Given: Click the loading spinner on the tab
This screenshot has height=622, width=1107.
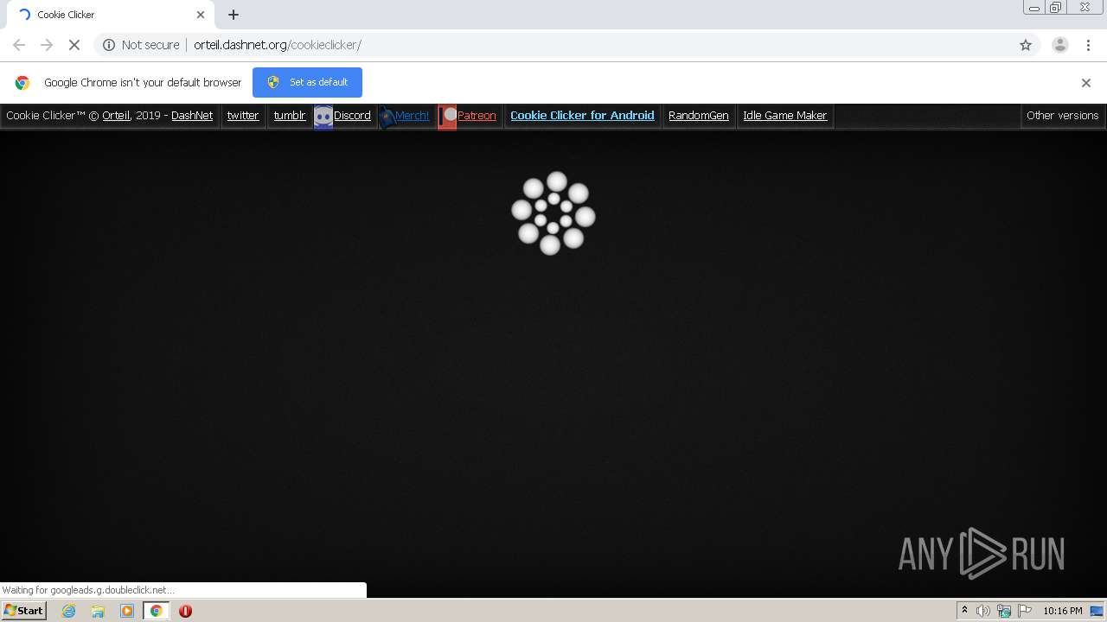Looking at the screenshot, I should click(24, 15).
